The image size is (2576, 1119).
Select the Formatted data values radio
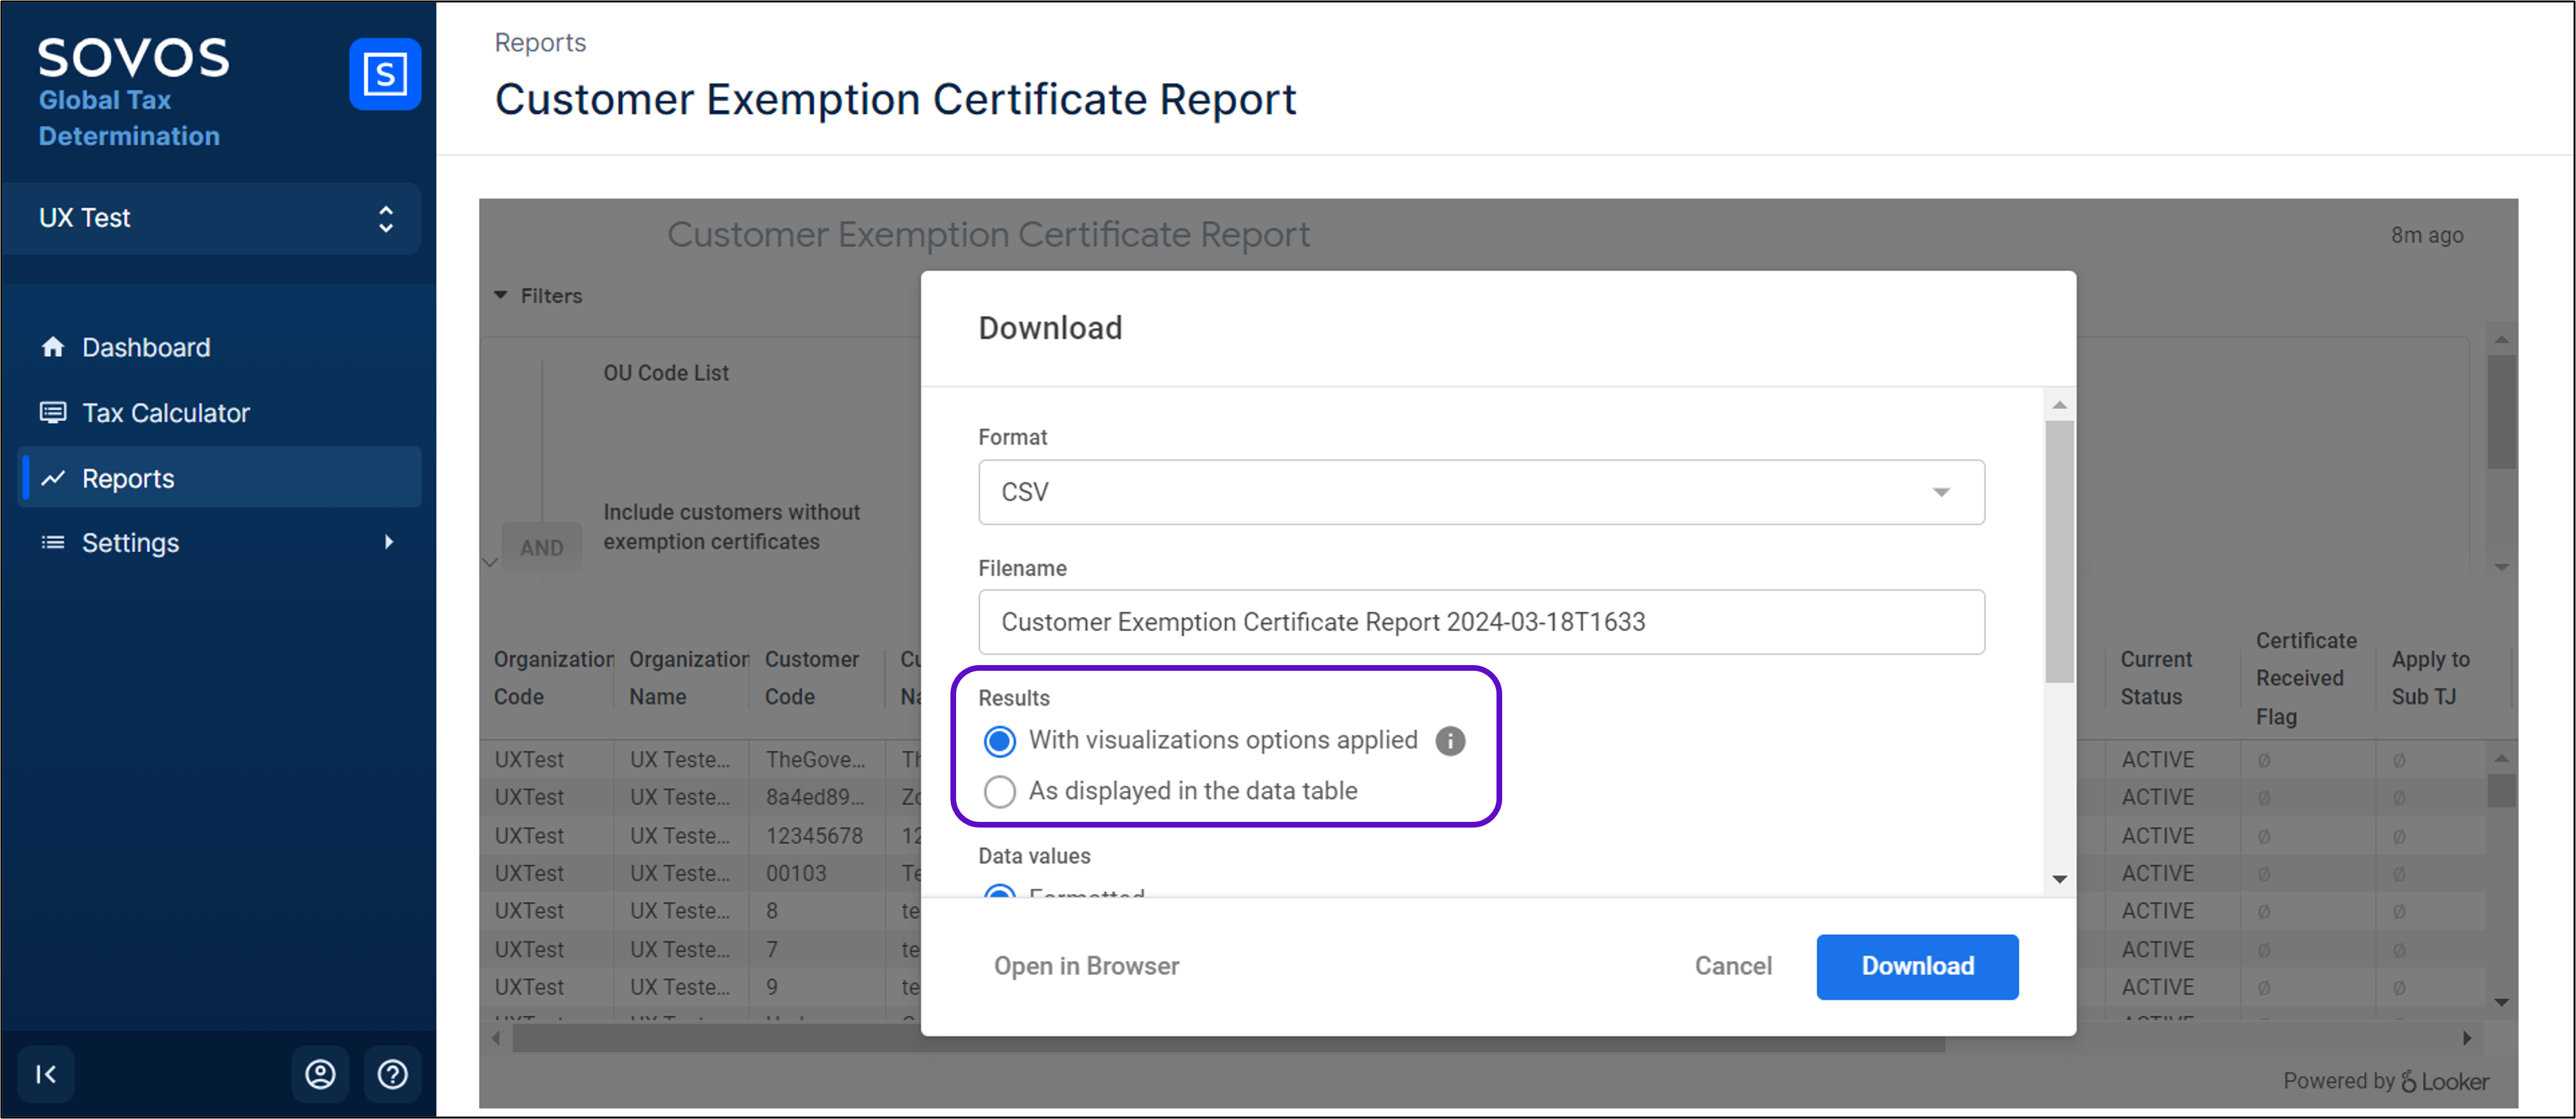999,891
